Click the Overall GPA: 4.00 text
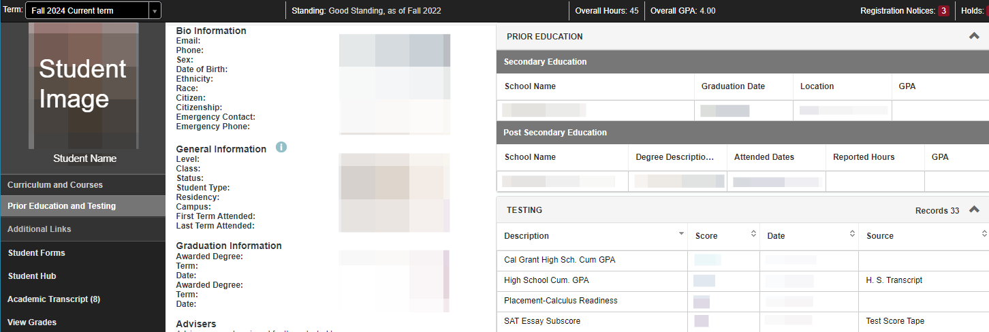This screenshot has width=989, height=332. tap(683, 11)
